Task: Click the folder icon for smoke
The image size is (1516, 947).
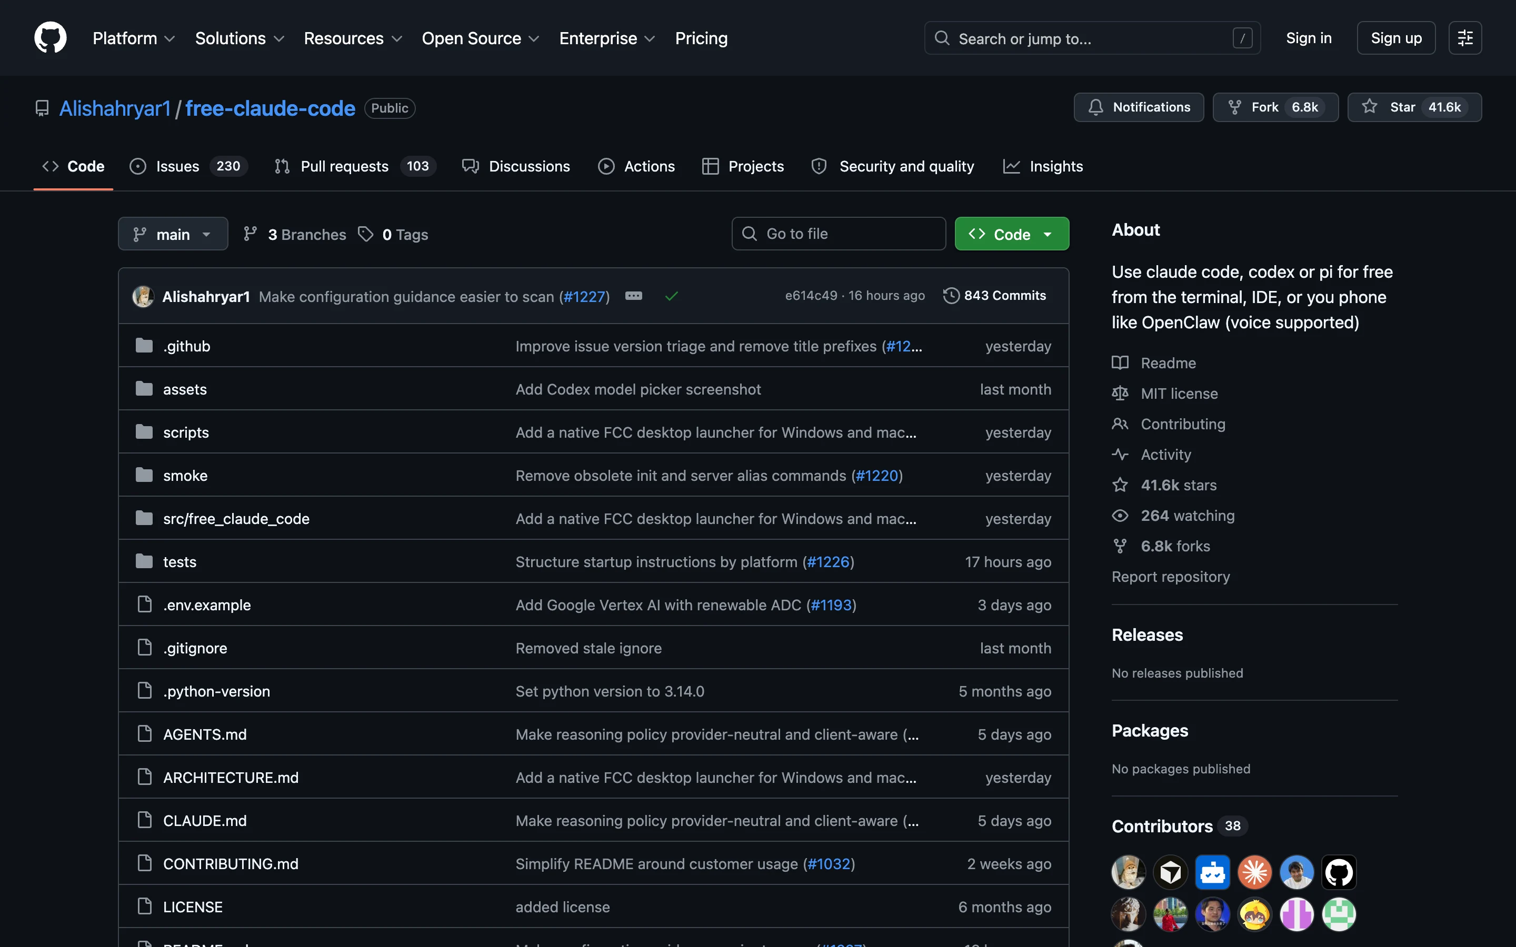Action: pos(144,476)
